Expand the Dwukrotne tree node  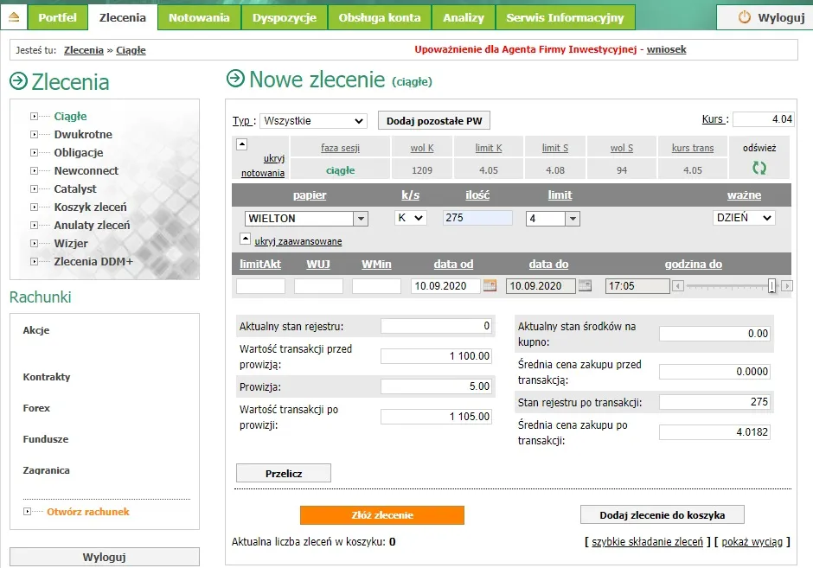point(34,135)
